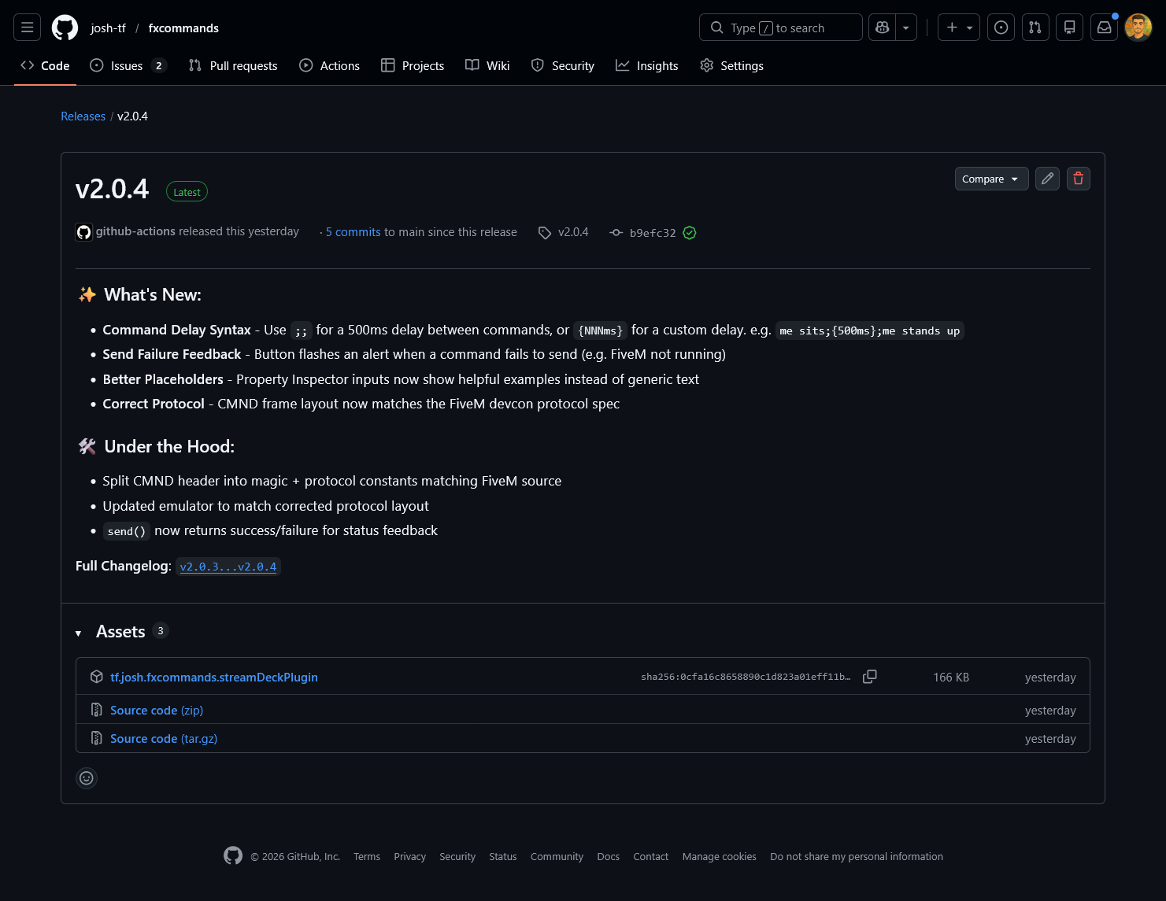Open the full changelog v2.0.3...v2.0.4 link
The width and height of the screenshot is (1166, 901).
point(228,566)
